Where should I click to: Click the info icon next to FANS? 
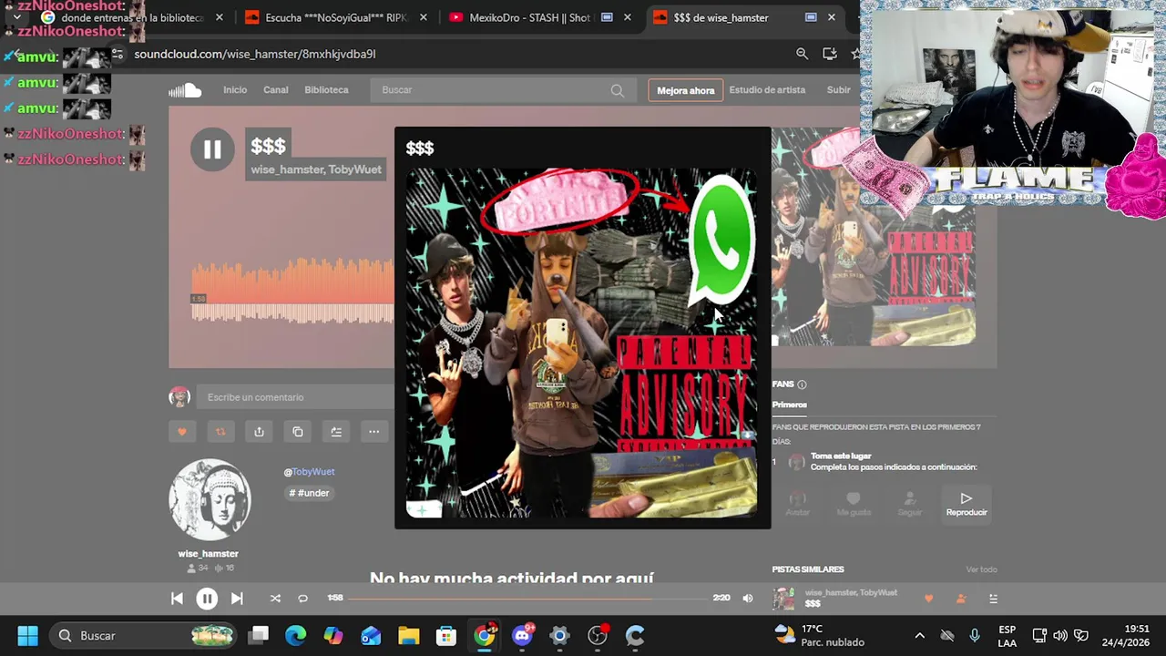click(802, 384)
